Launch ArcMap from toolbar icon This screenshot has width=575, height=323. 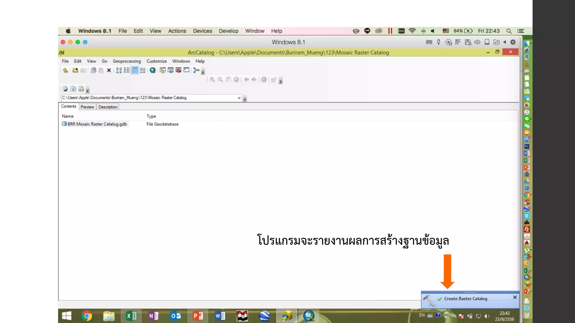(152, 70)
